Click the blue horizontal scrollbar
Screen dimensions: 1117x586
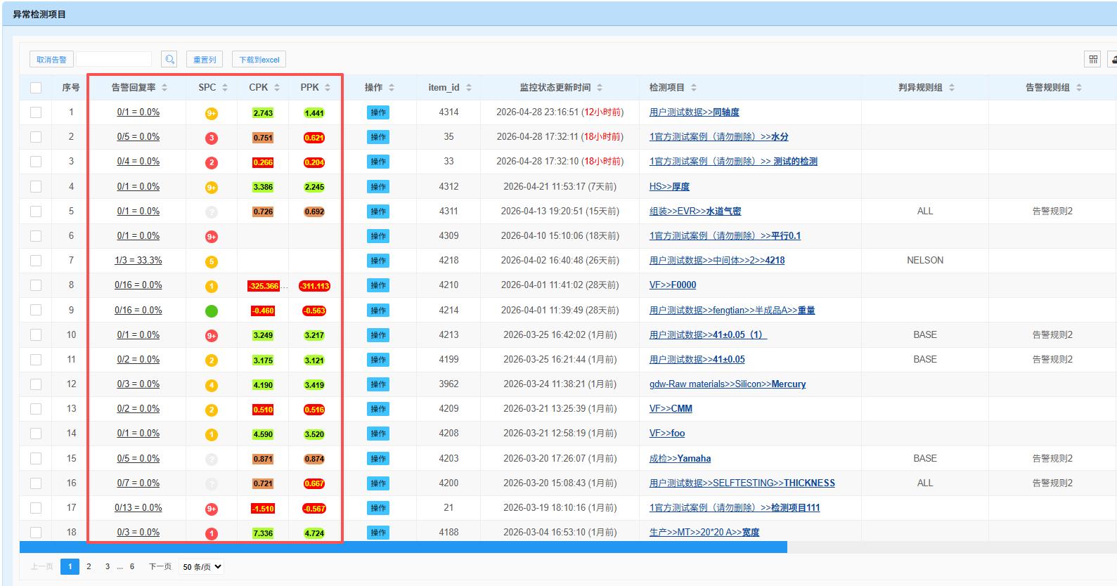pyautogui.click(x=403, y=547)
